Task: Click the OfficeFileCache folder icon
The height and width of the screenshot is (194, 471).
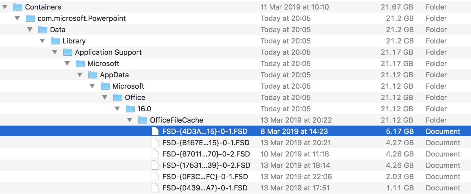Action: (143, 120)
